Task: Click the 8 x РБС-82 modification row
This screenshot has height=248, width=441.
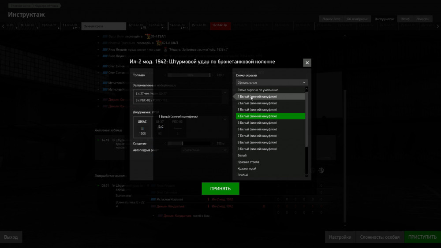Action: (x=177, y=100)
